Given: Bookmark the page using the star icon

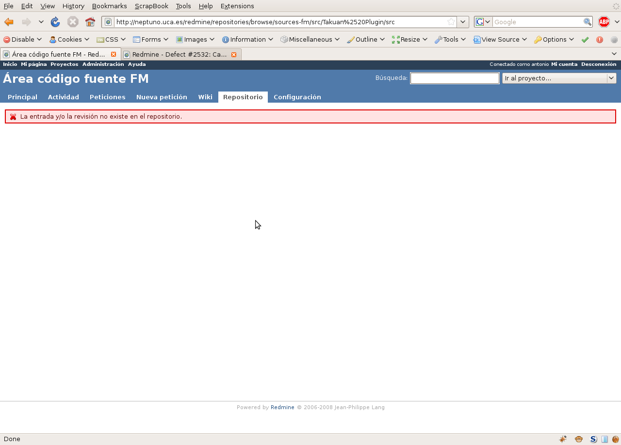Looking at the screenshot, I should (x=451, y=22).
